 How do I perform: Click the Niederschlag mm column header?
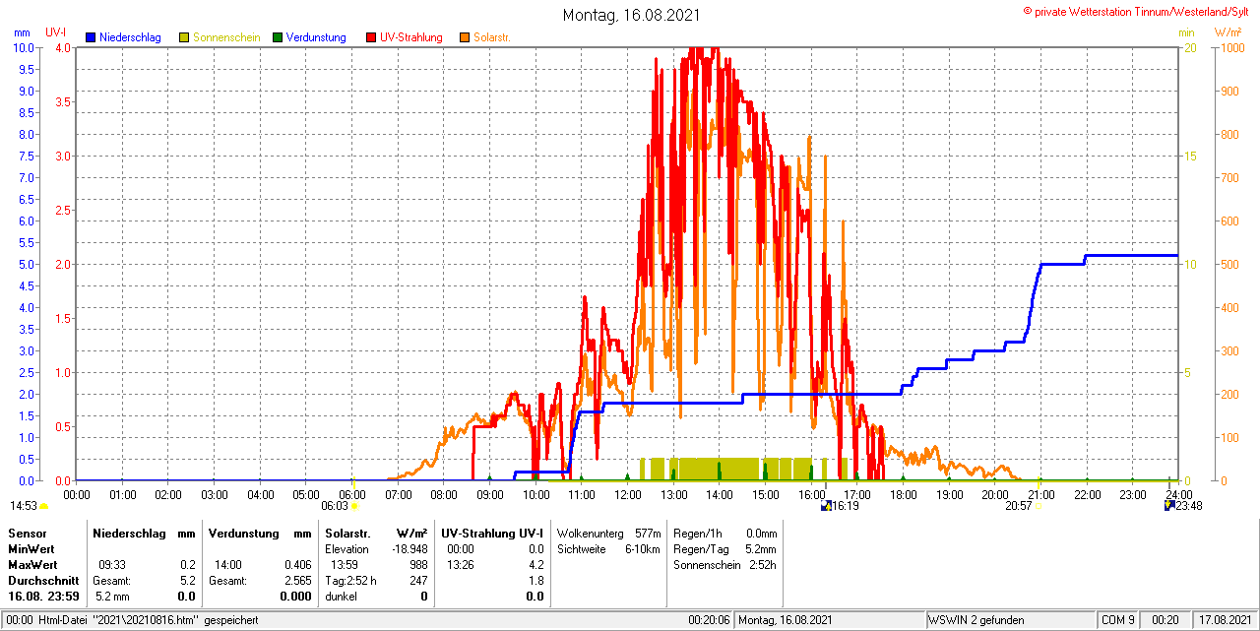145,534
